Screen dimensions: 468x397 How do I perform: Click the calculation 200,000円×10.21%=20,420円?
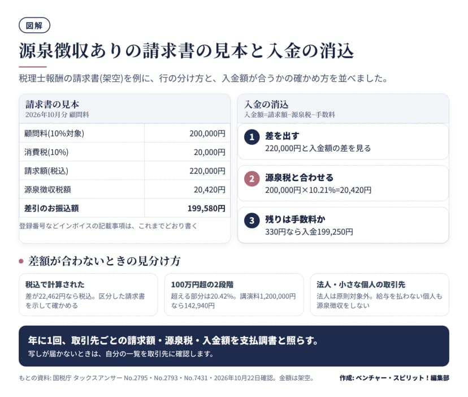pos(318,190)
